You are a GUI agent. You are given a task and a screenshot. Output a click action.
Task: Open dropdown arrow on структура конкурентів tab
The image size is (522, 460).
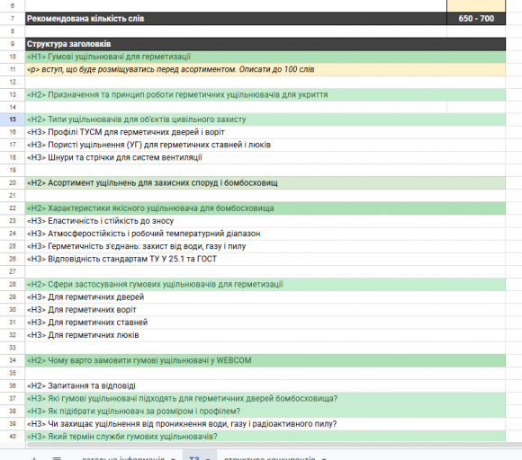click(324, 459)
